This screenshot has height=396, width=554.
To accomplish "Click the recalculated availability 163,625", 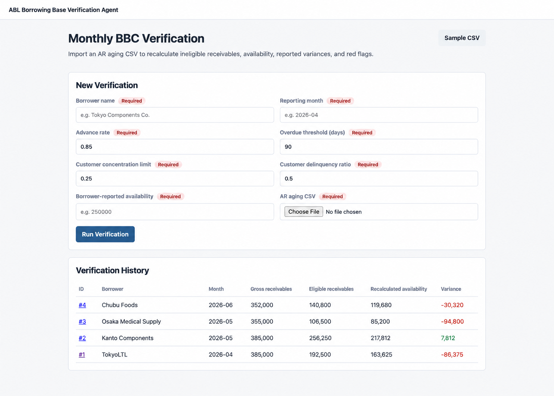I will [382, 355].
